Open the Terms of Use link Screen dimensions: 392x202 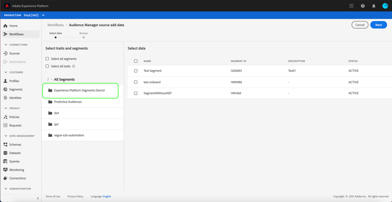click(x=53, y=196)
